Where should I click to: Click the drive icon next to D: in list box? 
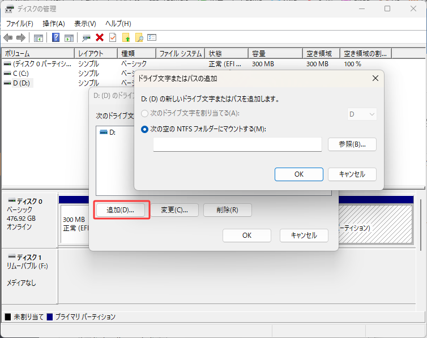coord(104,132)
